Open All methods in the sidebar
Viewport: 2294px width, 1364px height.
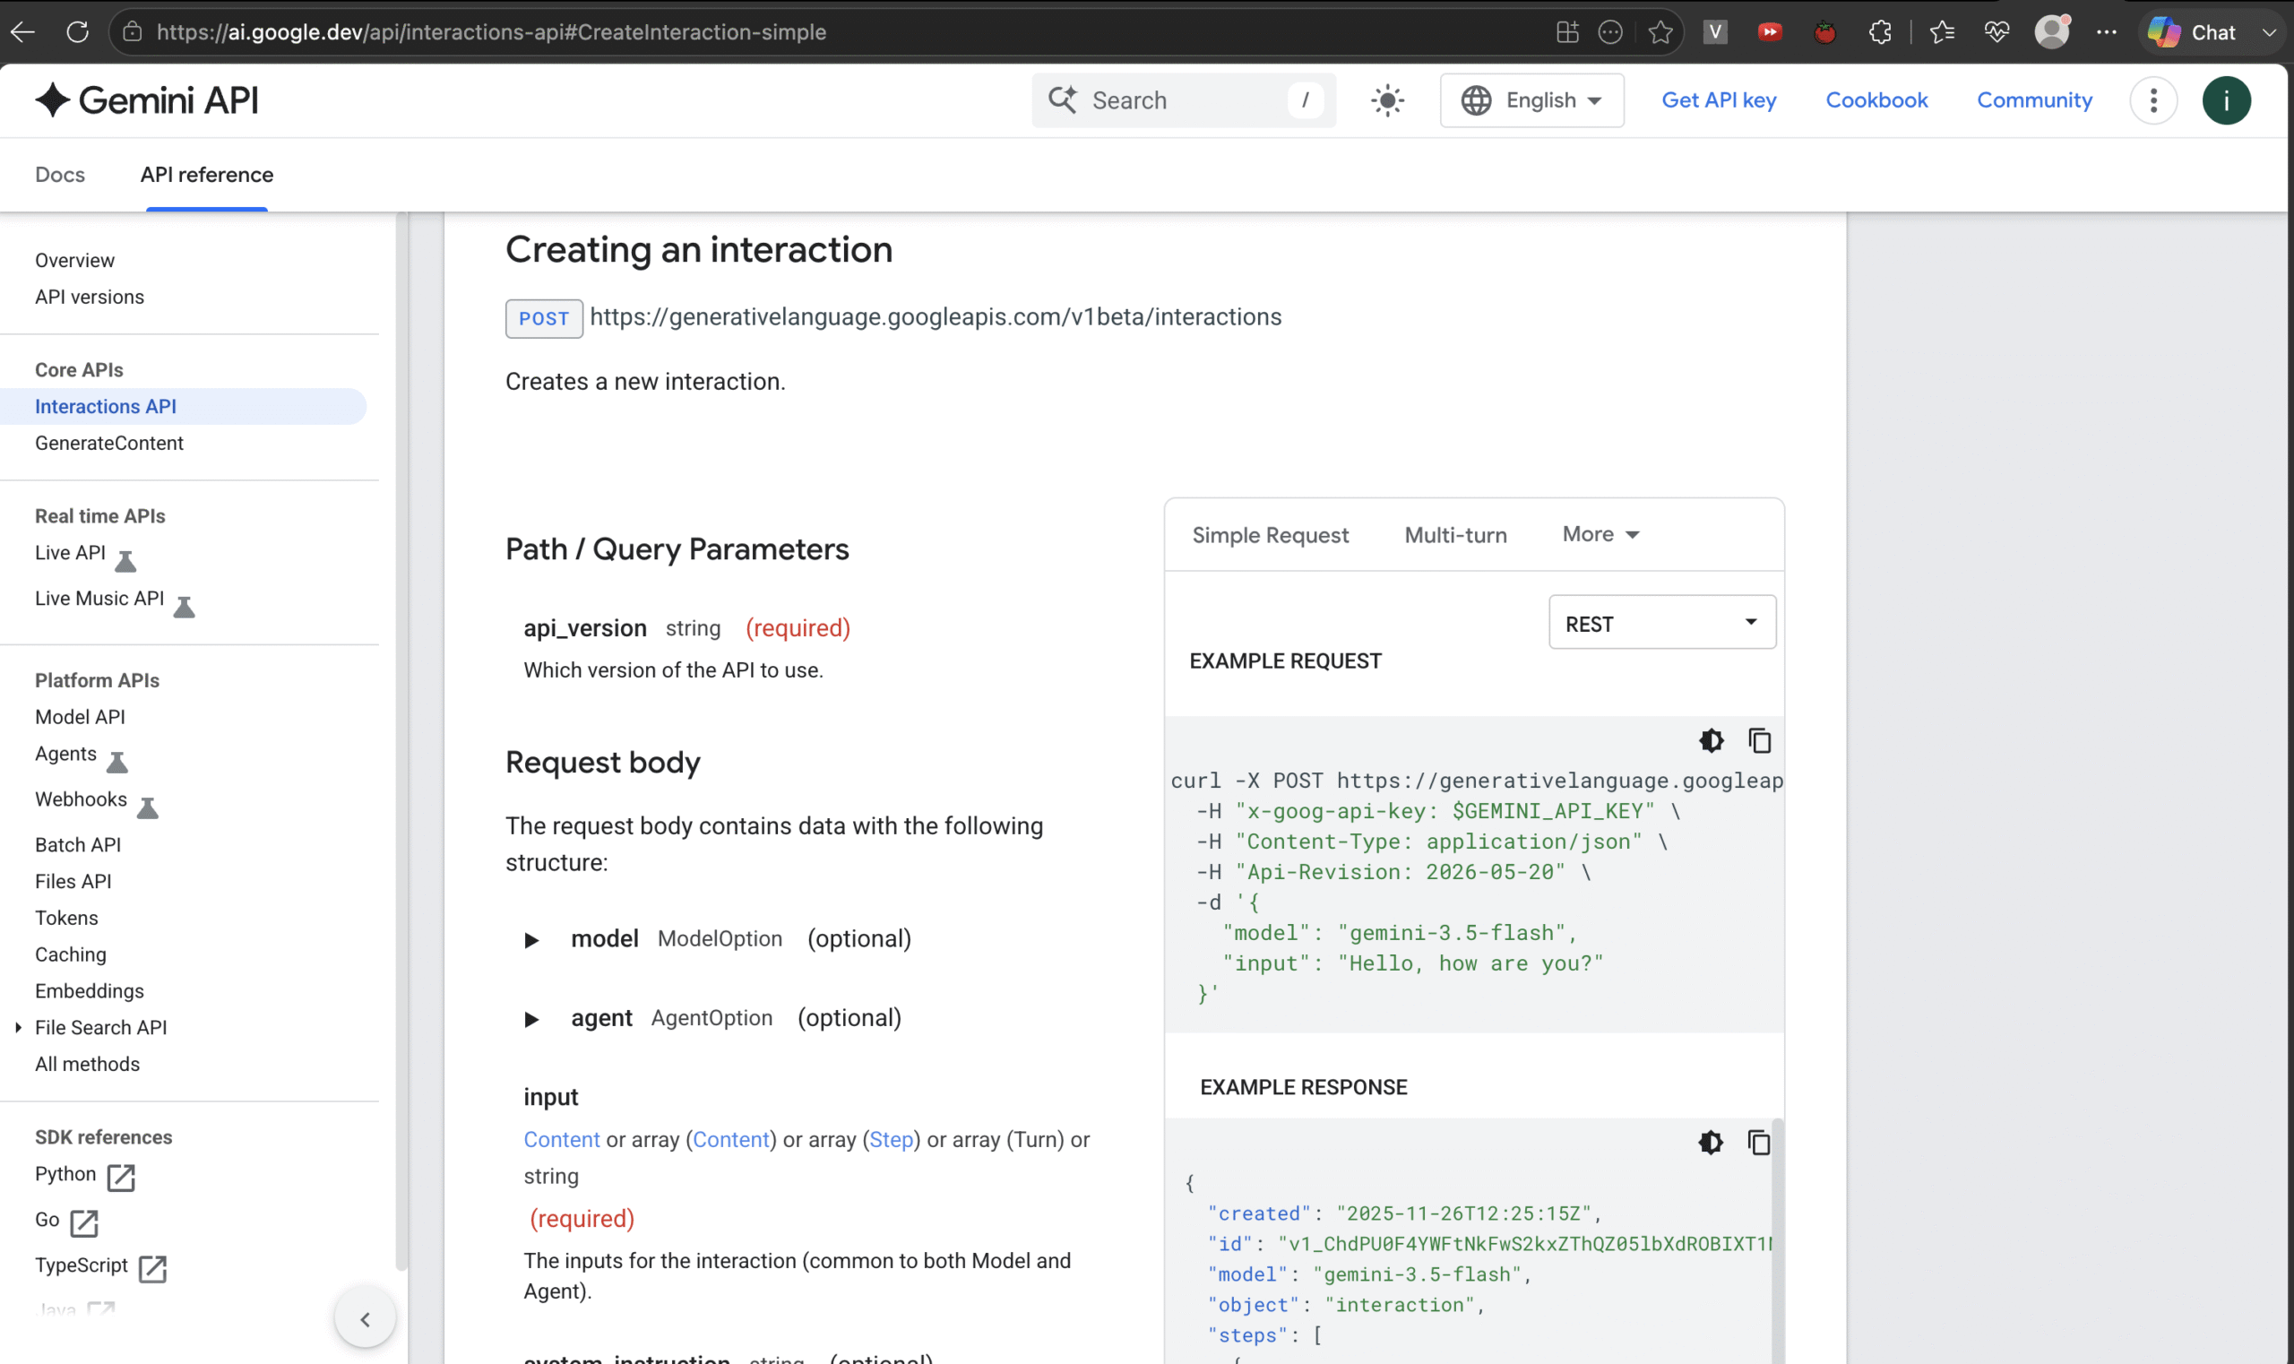click(x=87, y=1065)
